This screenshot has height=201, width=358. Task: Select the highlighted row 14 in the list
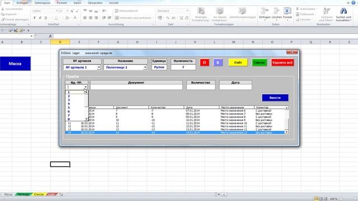pos(175,132)
